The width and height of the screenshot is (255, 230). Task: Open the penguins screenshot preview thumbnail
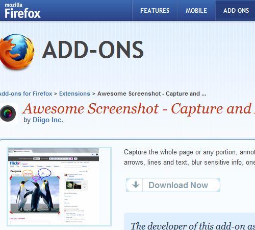(x=59, y=187)
